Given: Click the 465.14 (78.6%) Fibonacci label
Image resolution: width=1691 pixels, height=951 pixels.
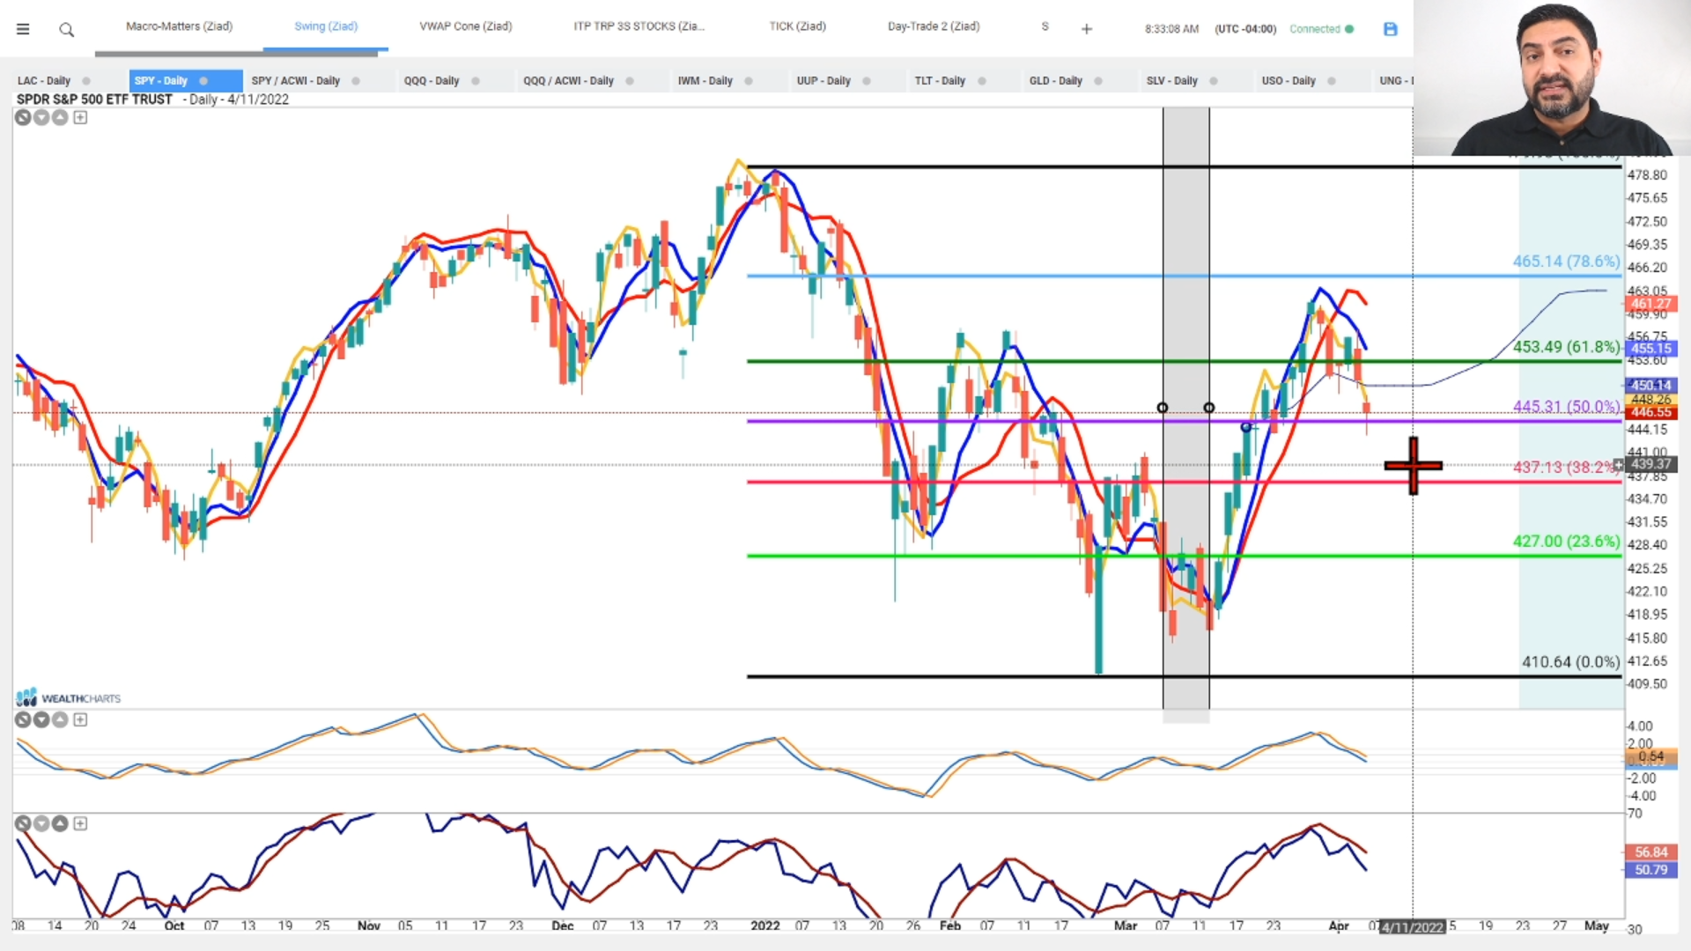Looking at the screenshot, I should (1566, 262).
